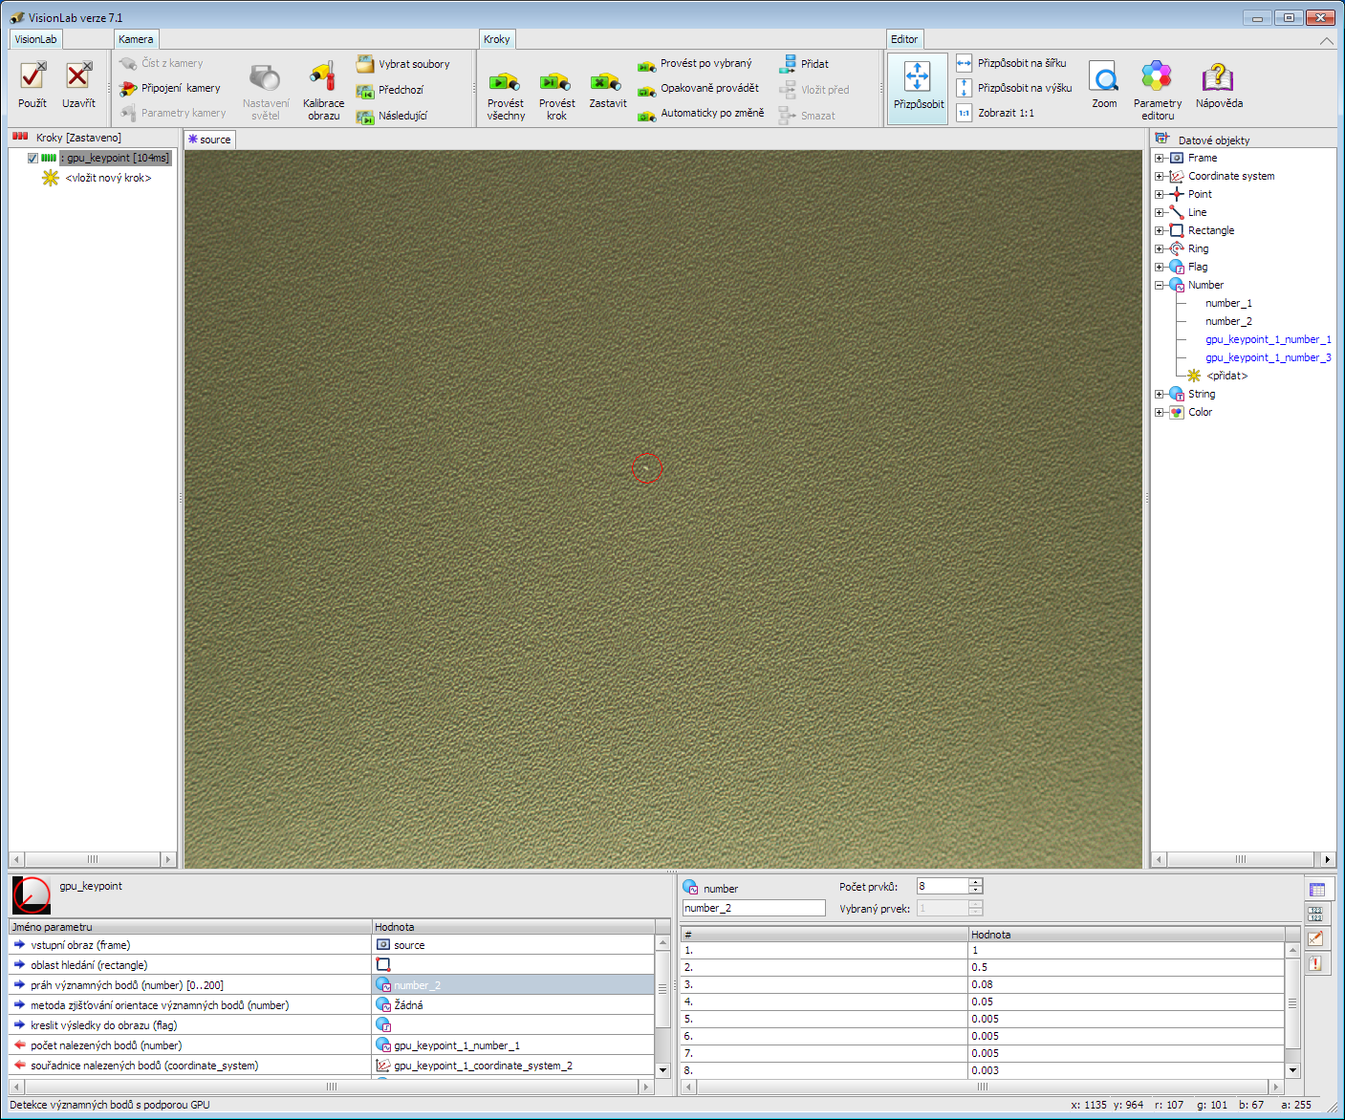1345x1120 pixels.
Task: Click Vybrat soubory button
Action: pos(413,64)
